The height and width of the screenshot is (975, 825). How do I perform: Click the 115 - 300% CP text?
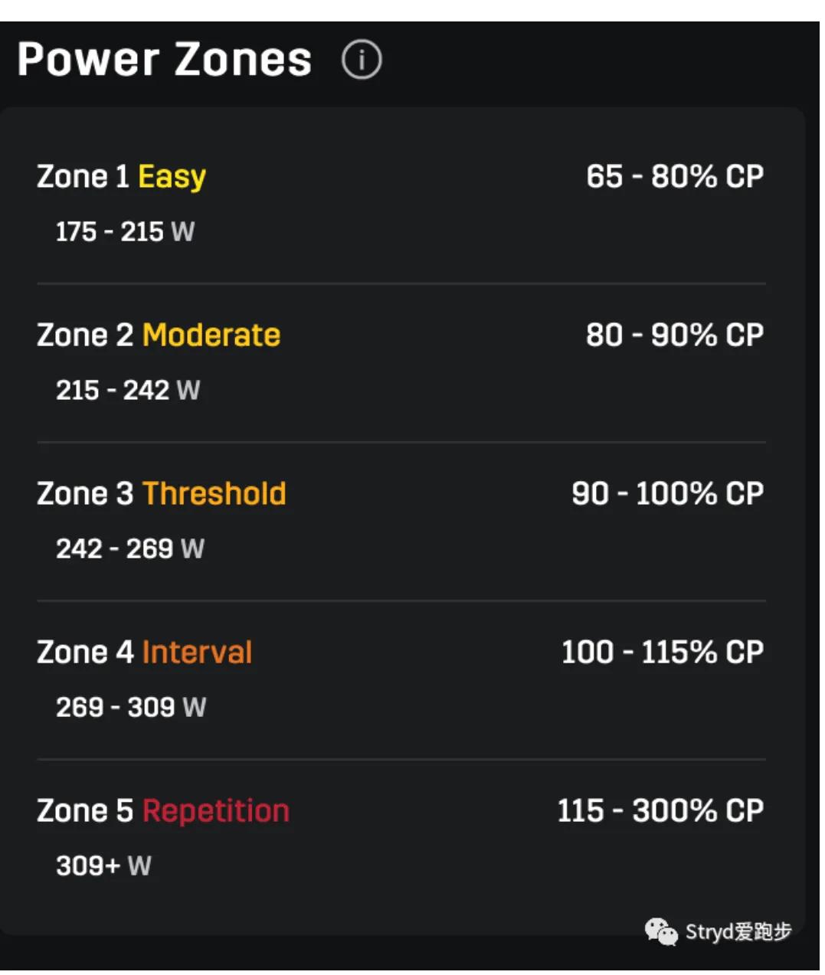tap(660, 811)
